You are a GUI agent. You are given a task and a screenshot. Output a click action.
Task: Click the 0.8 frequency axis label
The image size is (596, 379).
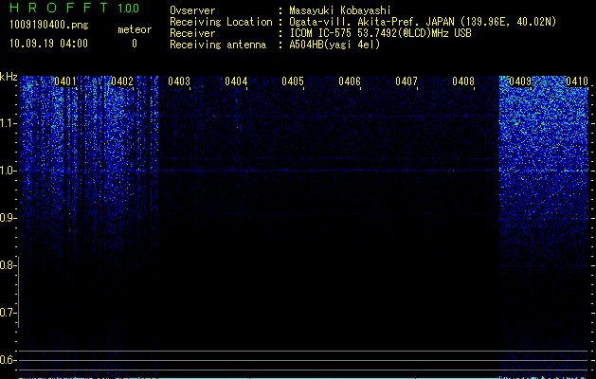[7, 265]
